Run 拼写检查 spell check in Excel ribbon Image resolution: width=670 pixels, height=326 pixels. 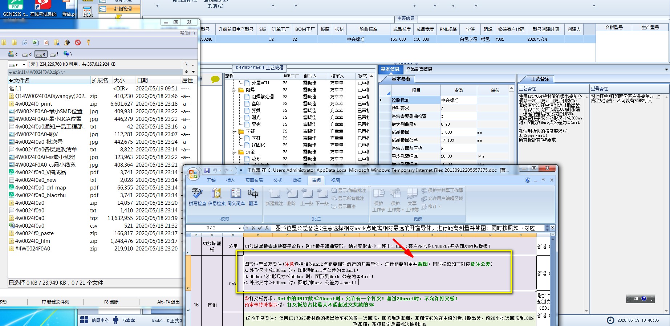(x=197, y=196)
